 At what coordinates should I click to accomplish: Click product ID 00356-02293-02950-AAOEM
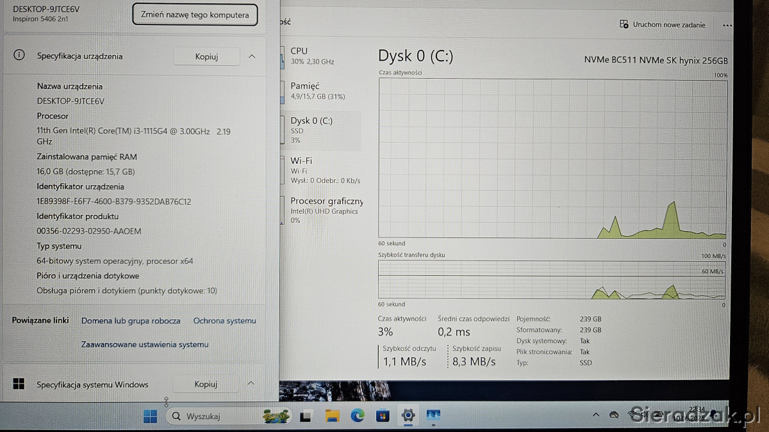(89, 231)
